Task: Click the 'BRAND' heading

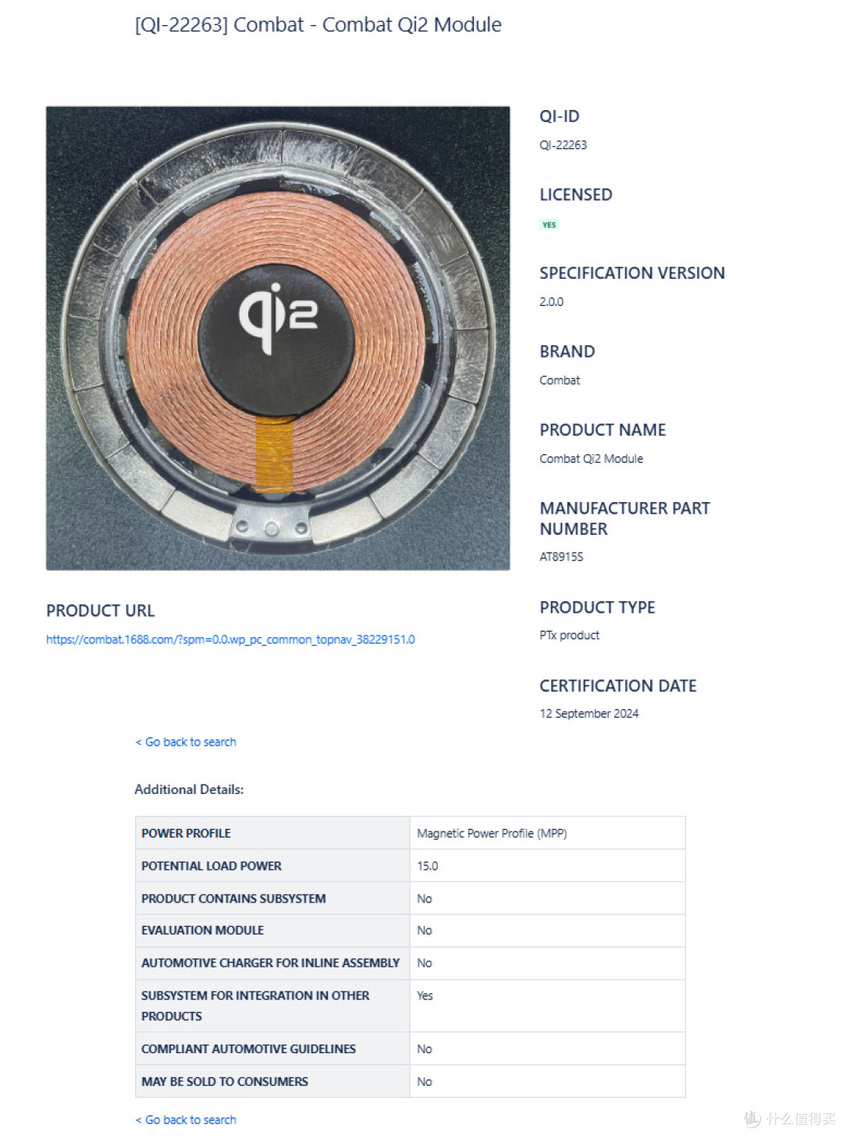Action: (x=567, y=352)
